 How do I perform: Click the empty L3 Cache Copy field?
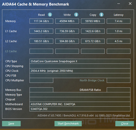click(93, 51)
